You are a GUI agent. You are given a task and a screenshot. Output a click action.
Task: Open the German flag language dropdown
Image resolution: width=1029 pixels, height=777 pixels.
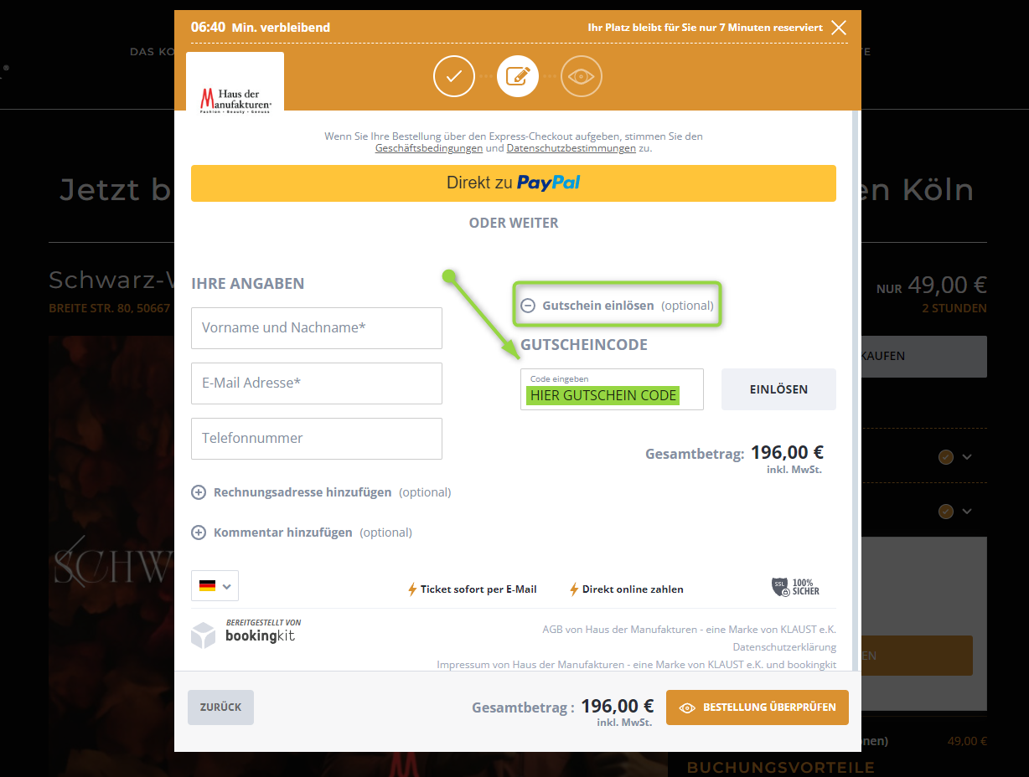click(x=215, y=586)
